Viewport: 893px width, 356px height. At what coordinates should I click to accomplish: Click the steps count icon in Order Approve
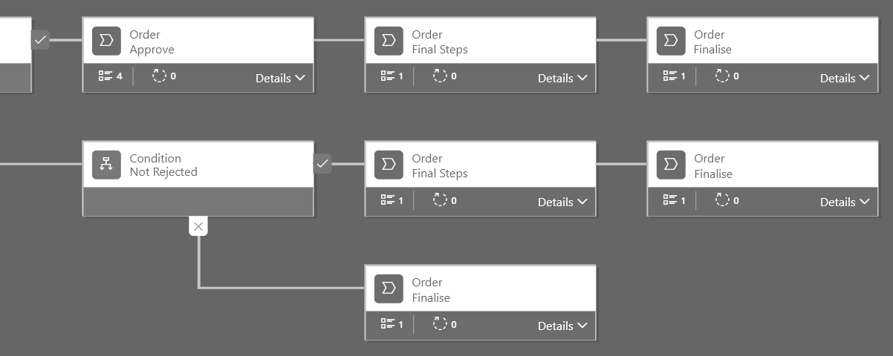[105, 76]
